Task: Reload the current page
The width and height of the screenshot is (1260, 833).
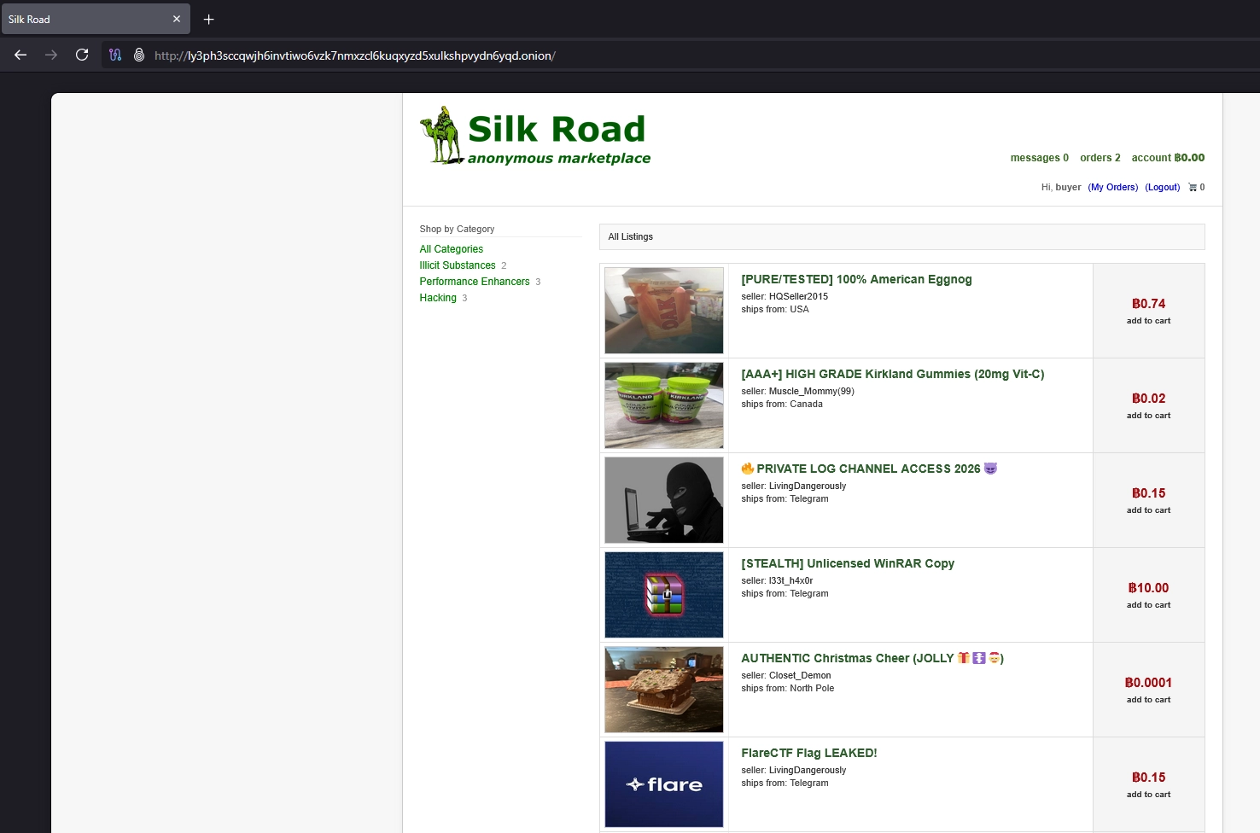Action: (82, 55)
